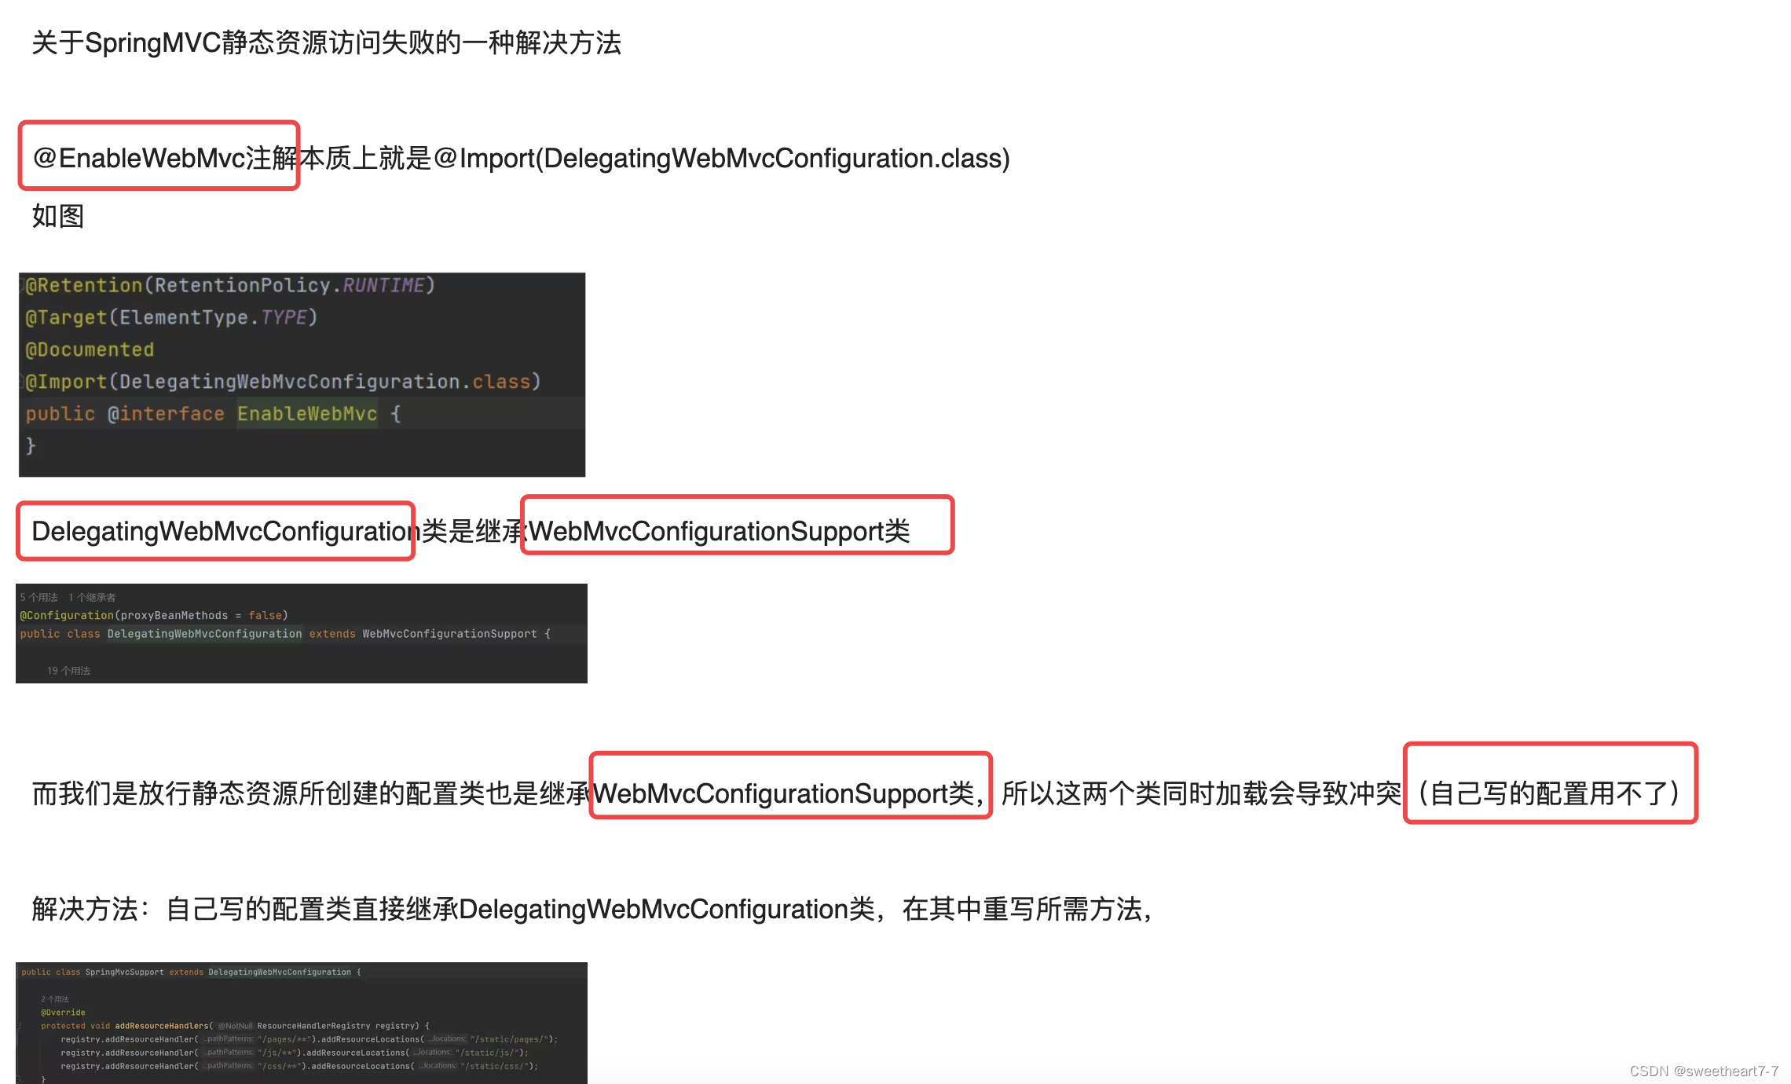Image resolution: width=1791 pixels, height=1084 pixels.
Task: Click the 'public @interface EnableWebMvc {' code line
Action: tap(214, 414)
